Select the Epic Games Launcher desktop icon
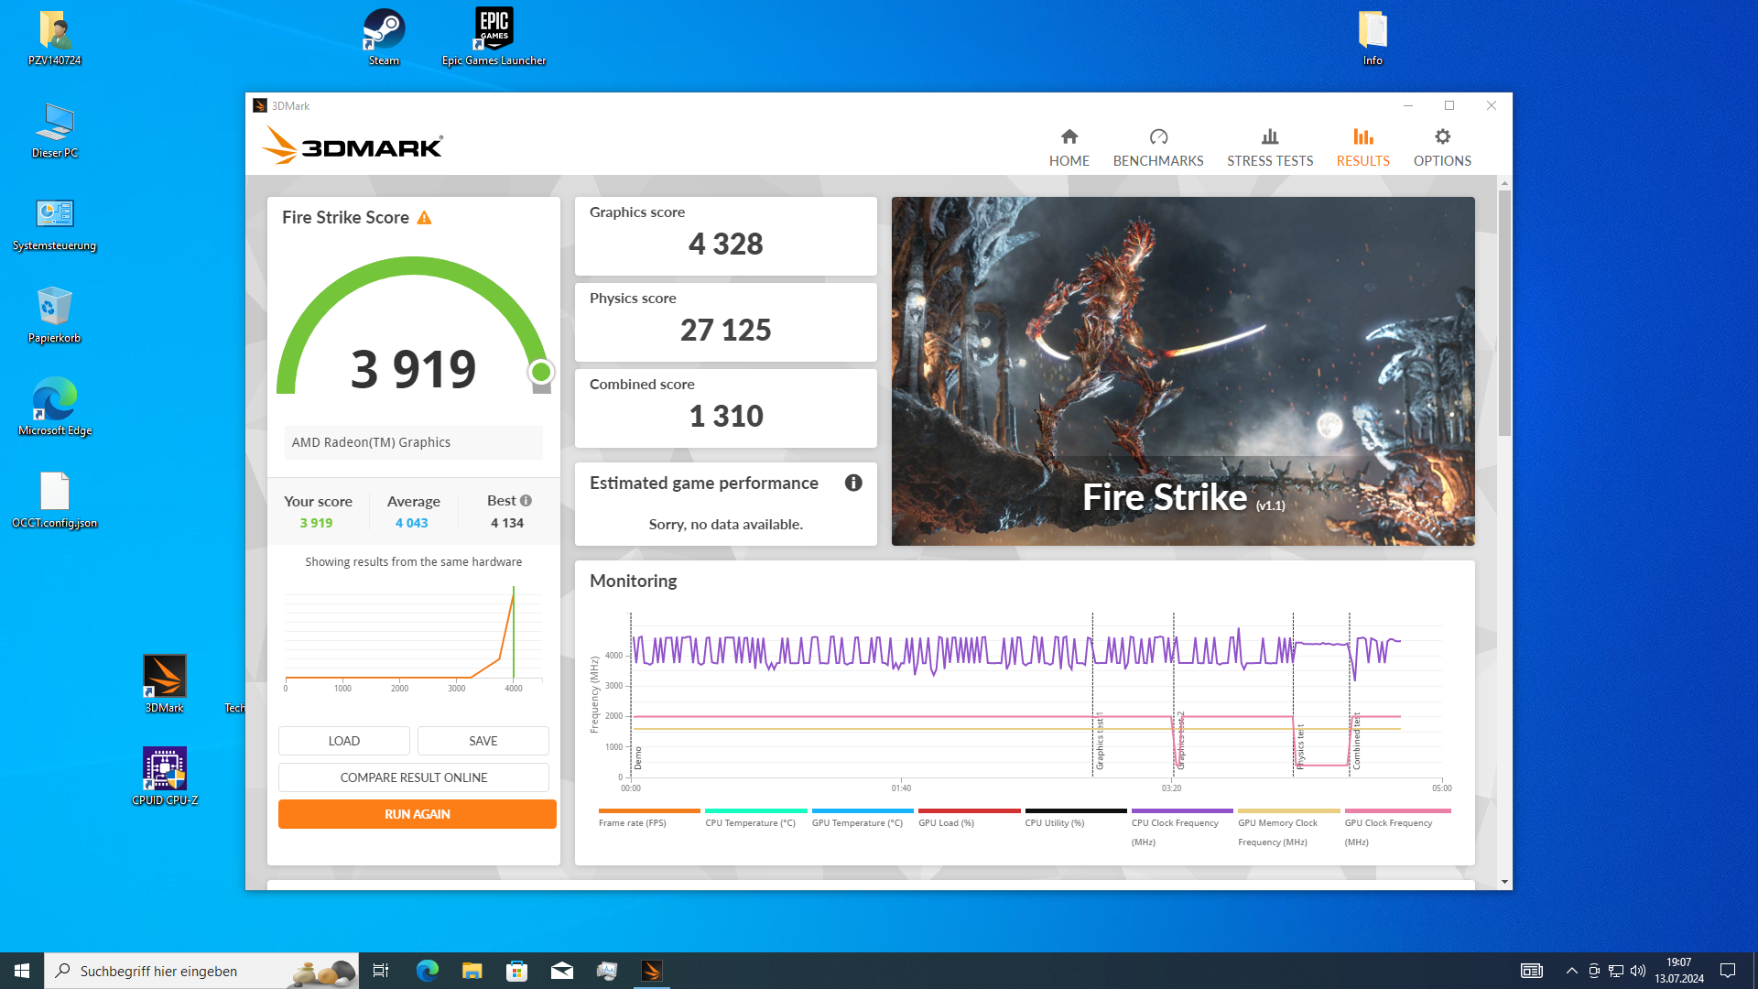This screenshot has width=1758, height=989. 494,38
